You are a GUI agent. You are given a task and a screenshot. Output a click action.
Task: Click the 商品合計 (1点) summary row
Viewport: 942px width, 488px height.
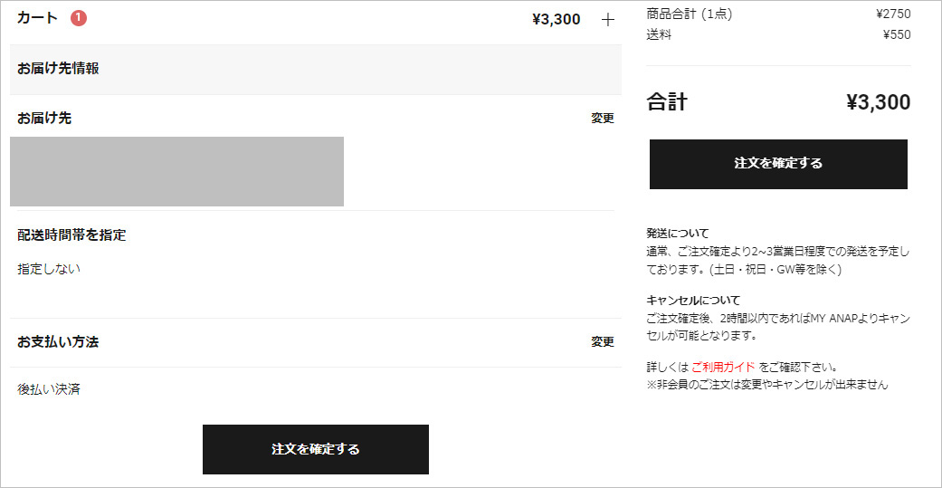click(778, 14)
